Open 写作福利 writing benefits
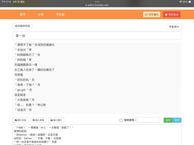The image size is (194, 145). pyautogui.click(x=152, y=14)
